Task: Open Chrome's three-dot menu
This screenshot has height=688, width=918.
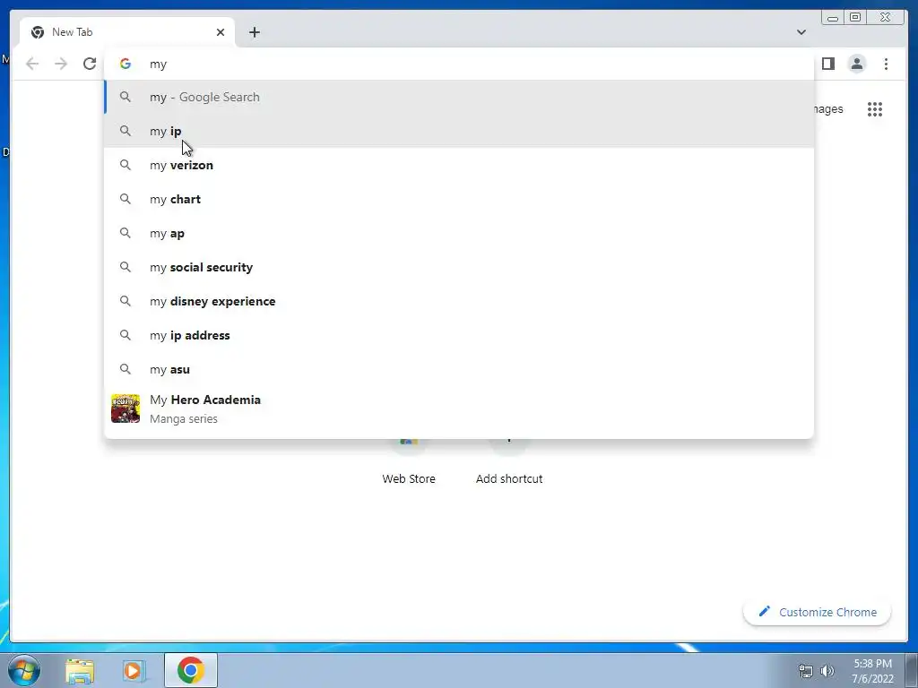Action: tap(886, 64)
